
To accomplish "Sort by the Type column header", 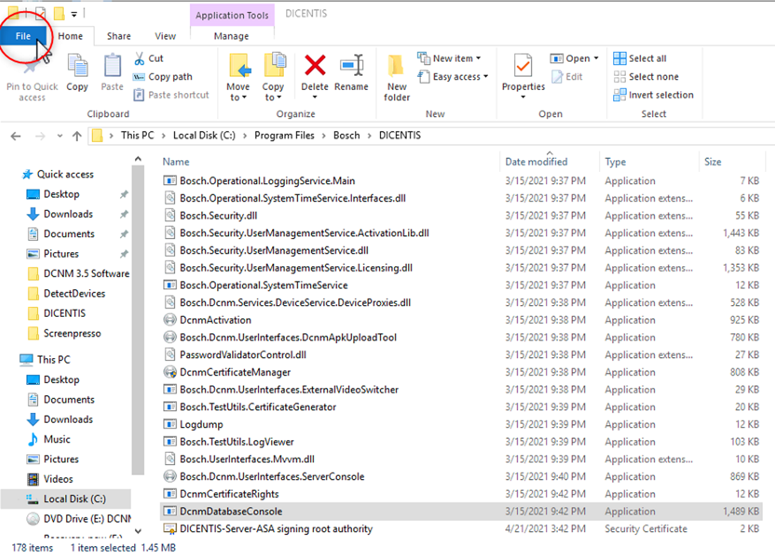I will [615, 161].
